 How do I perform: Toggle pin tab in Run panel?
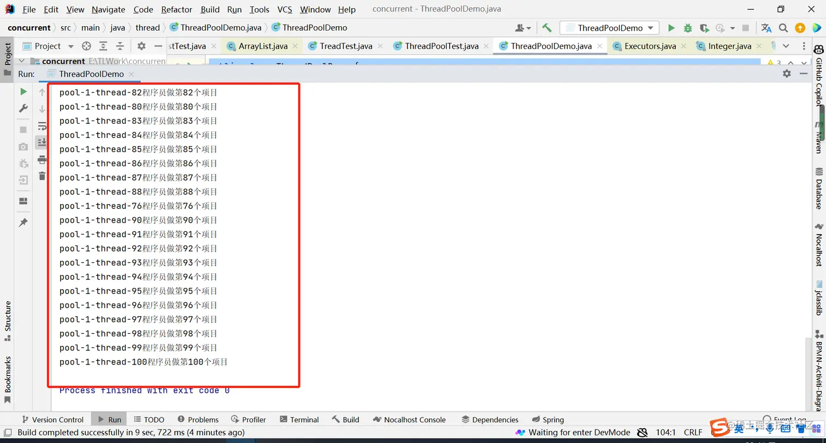[23, 223]
